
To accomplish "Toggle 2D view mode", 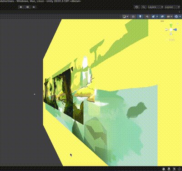I will 133,16.
